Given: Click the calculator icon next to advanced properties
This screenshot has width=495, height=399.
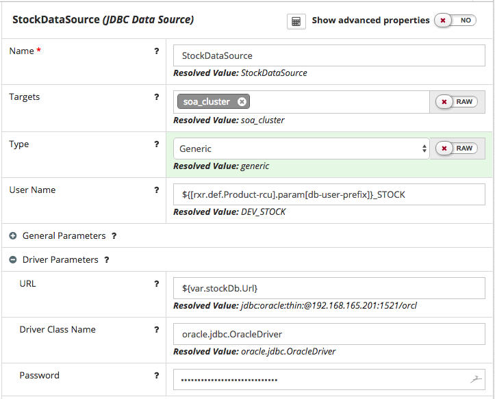Looking at the screenshot, I should 296,21.
